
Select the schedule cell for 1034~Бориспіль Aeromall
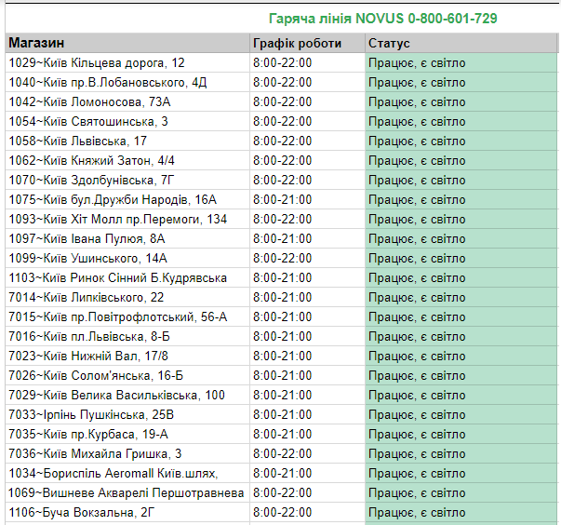(x=306, y=474)
